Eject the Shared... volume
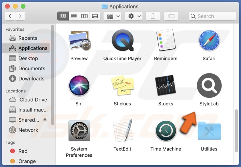The image size is (241, 167). [x=45, y=119]
